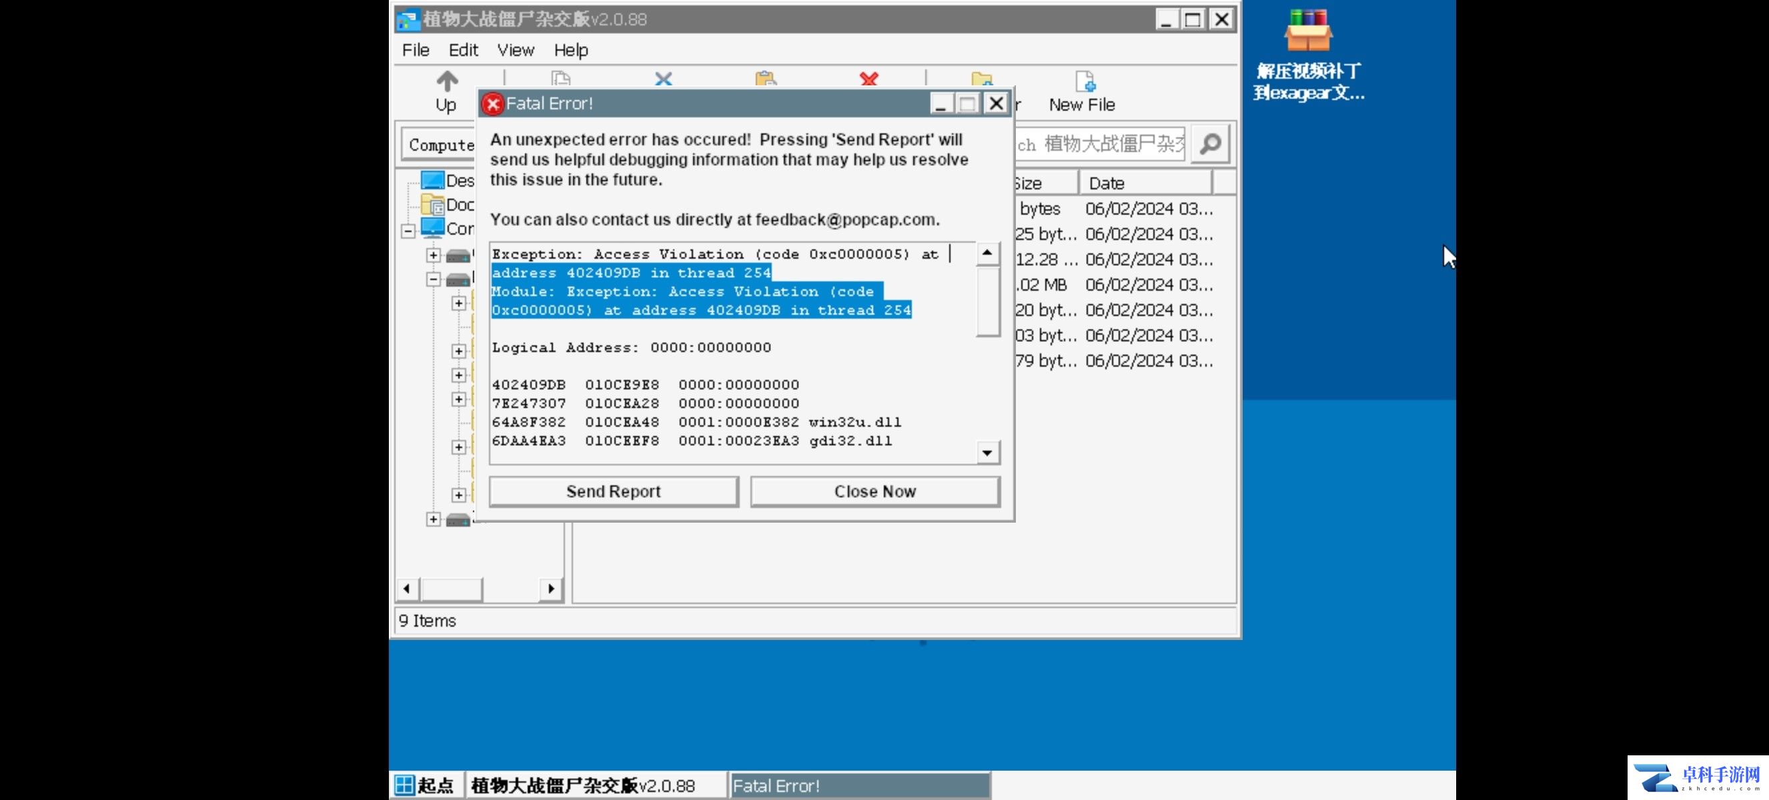The width and height of the screenshot is (1769, 800).
Task: Click the tree pane horizontal scrollbar thumb
Action: coord(451,589)
